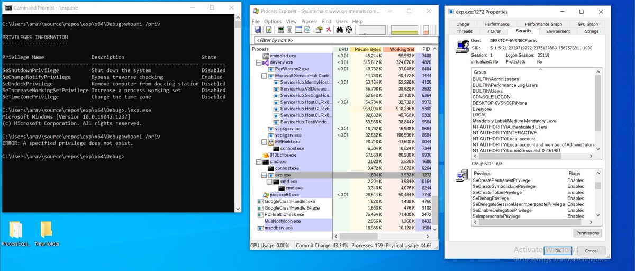Click the commit history mini graph
The image size is (635, 271).
tap(404, 30)
